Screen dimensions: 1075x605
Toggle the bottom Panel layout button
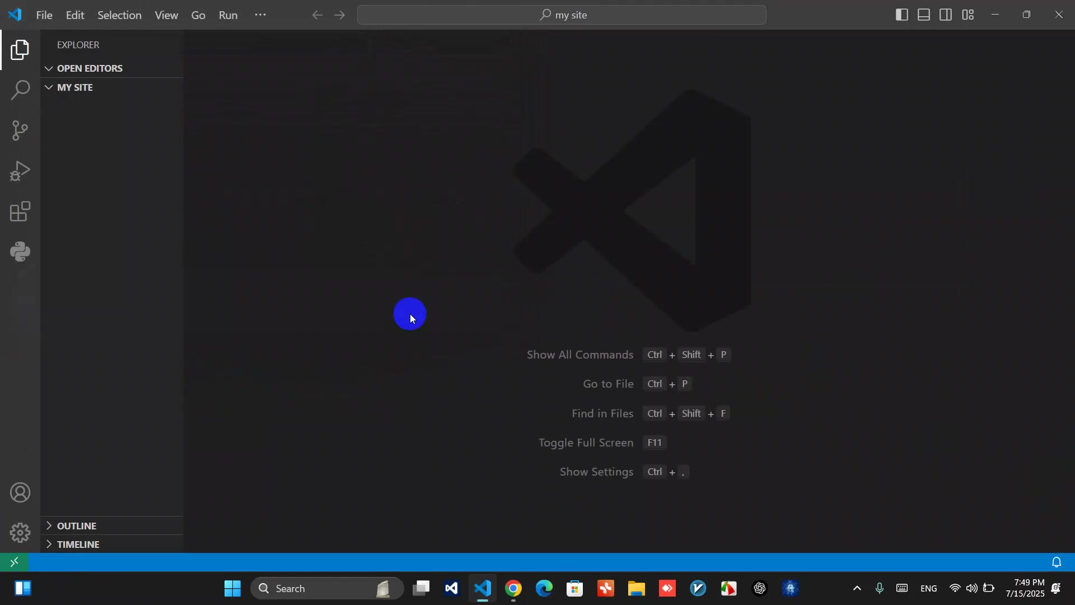[x=924, y=15]
